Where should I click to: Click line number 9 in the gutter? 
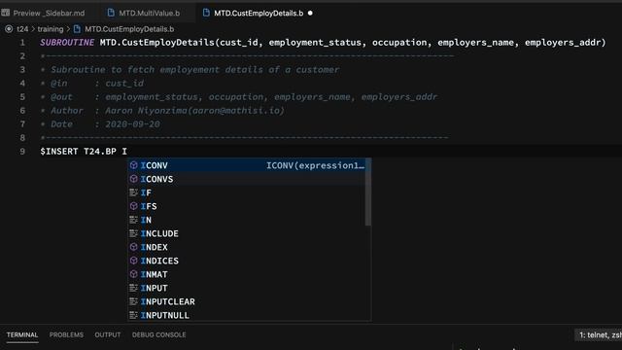(x=22, y=152)
